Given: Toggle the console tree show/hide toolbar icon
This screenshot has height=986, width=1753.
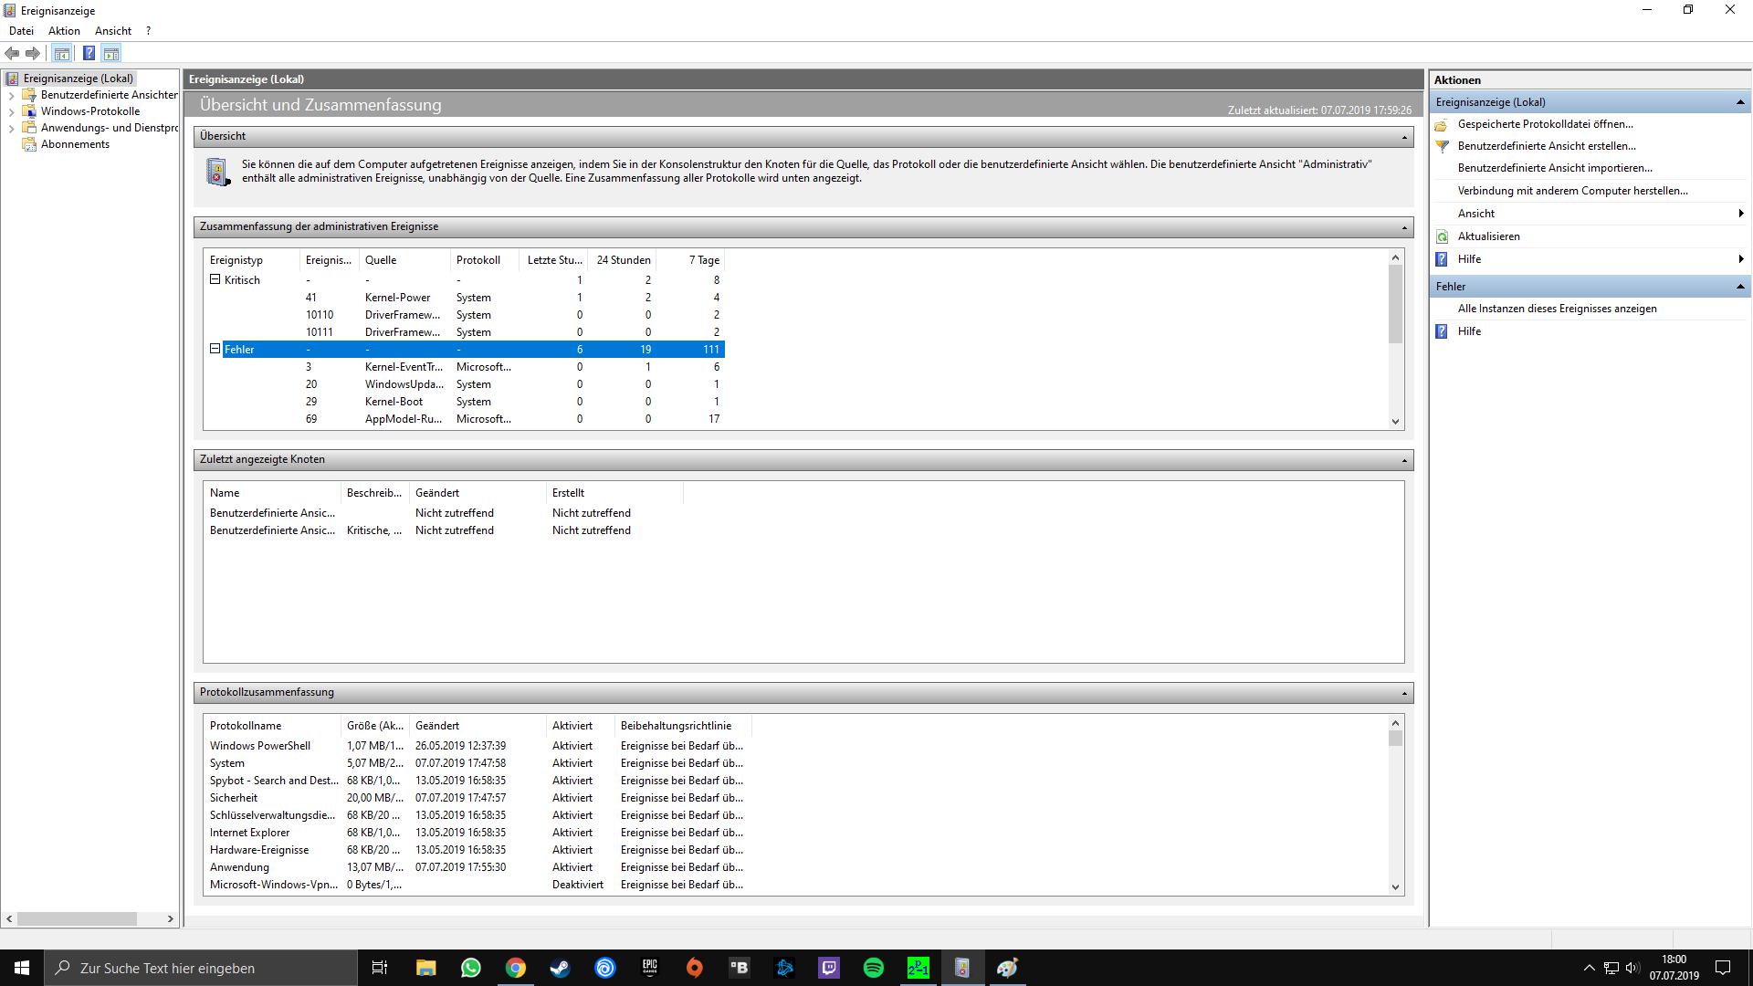Looking at the screenshot, I should coord(62,53).
